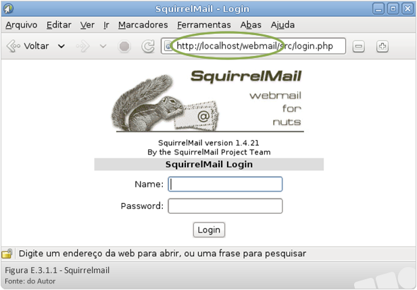The image size is (417, 290).
Task: Open the Ferramentas menu
Action: pyautogui.click(x=204, y=25)
